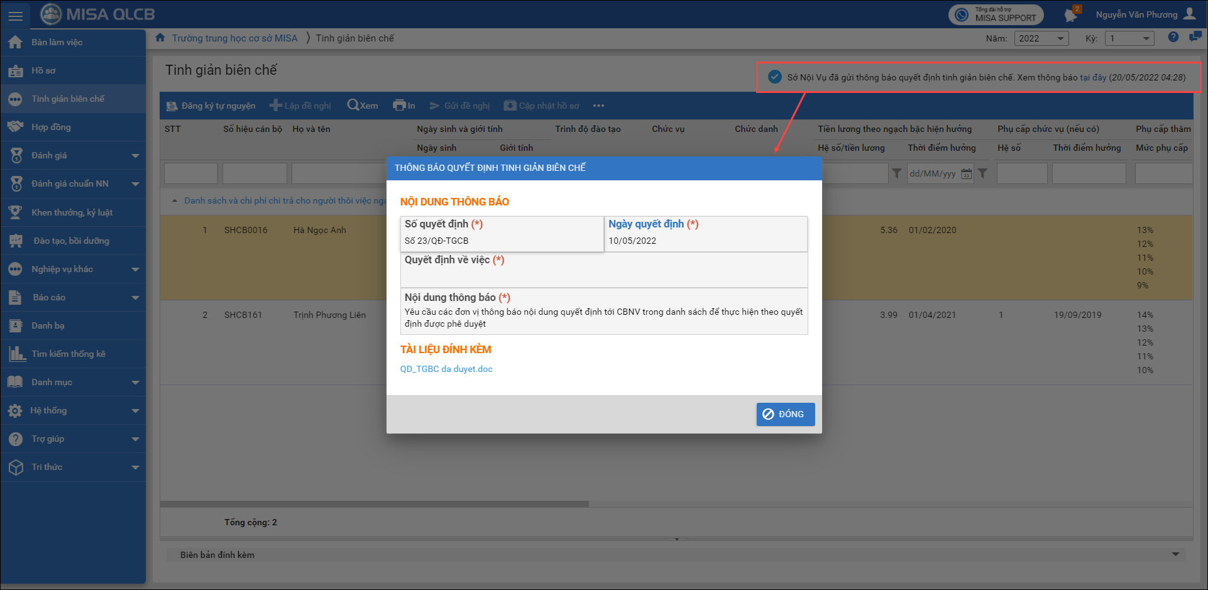Screen dimensions: 1208x590
Task: Click the help question mark icon
Action: pos(1173,37)
